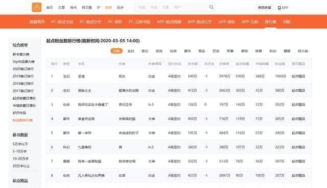Select the 悬疑 category filter above table
327x188 pixels.
click(x=287, y=51)
